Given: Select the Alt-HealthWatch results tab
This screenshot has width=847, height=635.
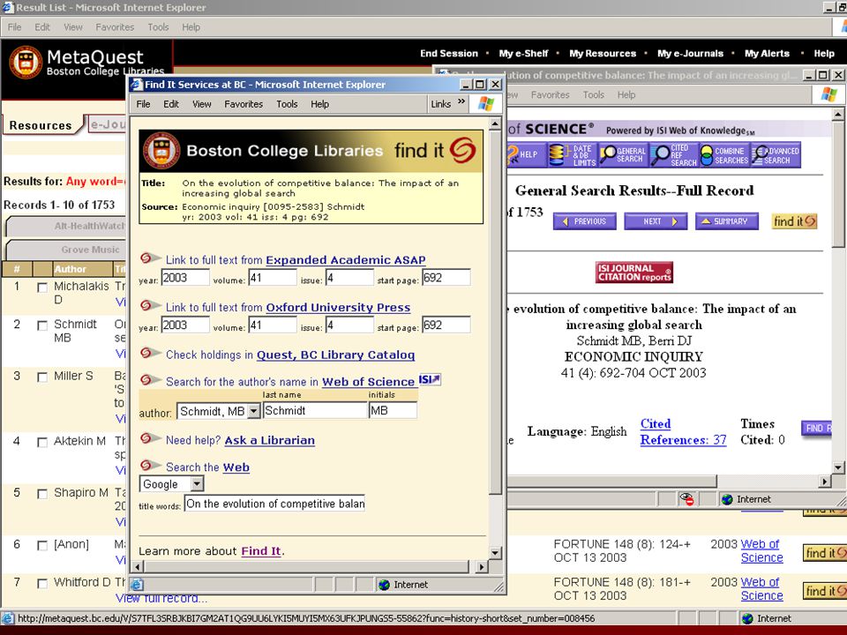Looking at the screenshot, I should (x=67, y=227).
